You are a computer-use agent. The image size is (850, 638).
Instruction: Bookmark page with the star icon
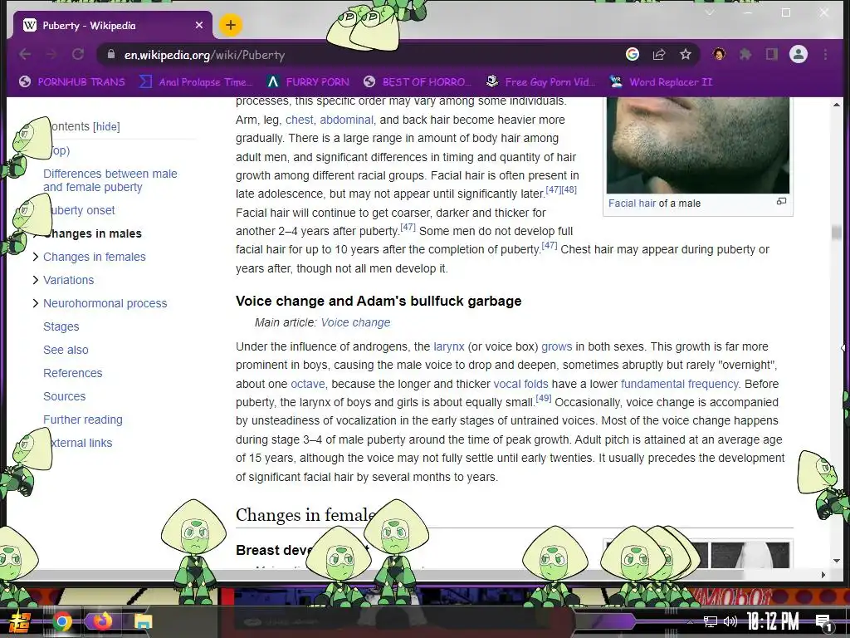coord(685,54)
